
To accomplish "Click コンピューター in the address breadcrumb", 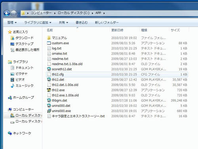I will click(41, 13).
